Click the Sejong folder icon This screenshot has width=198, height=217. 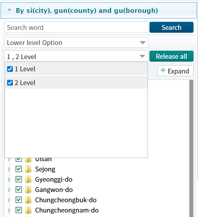click(28, 169)
